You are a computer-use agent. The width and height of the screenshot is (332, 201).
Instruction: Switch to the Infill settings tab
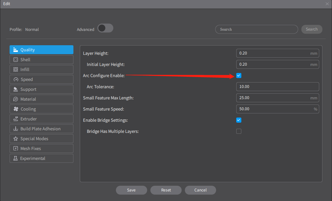click(x=41, y=69)
